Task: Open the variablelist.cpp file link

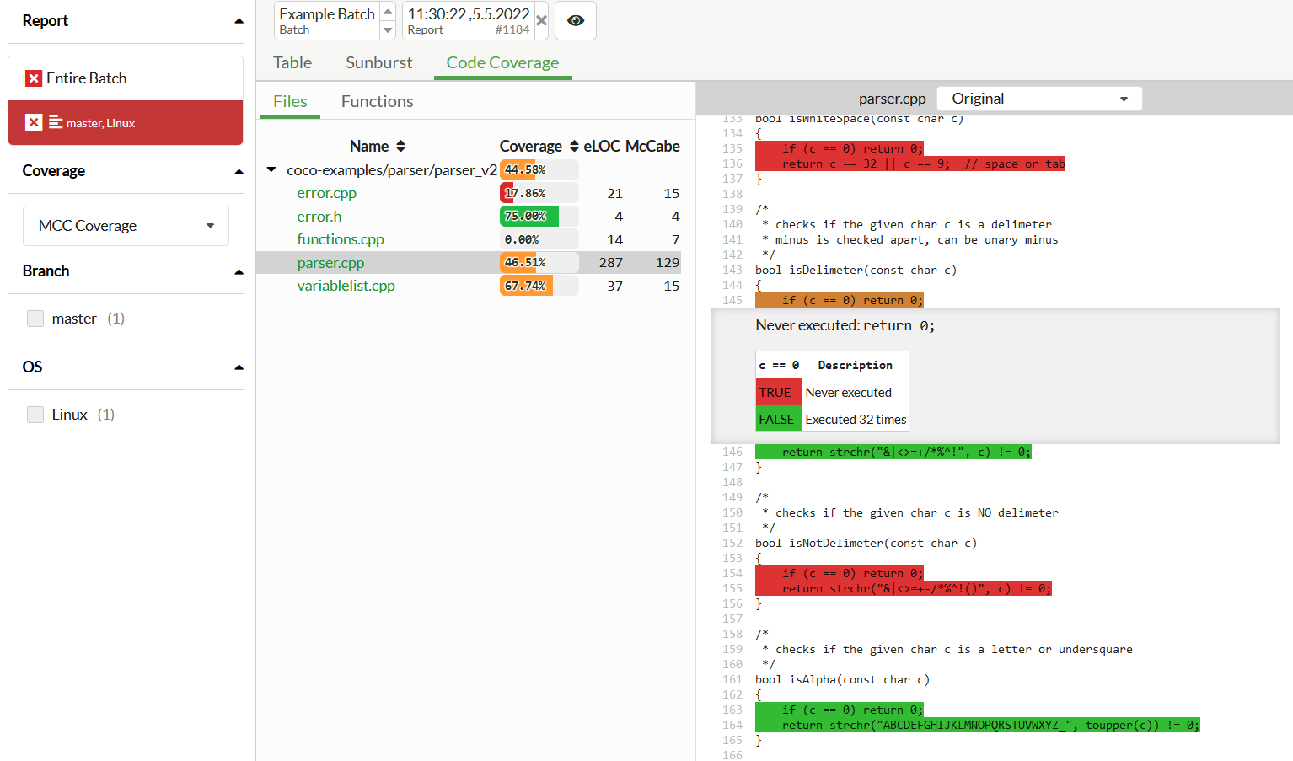Action: pos(346,286)
